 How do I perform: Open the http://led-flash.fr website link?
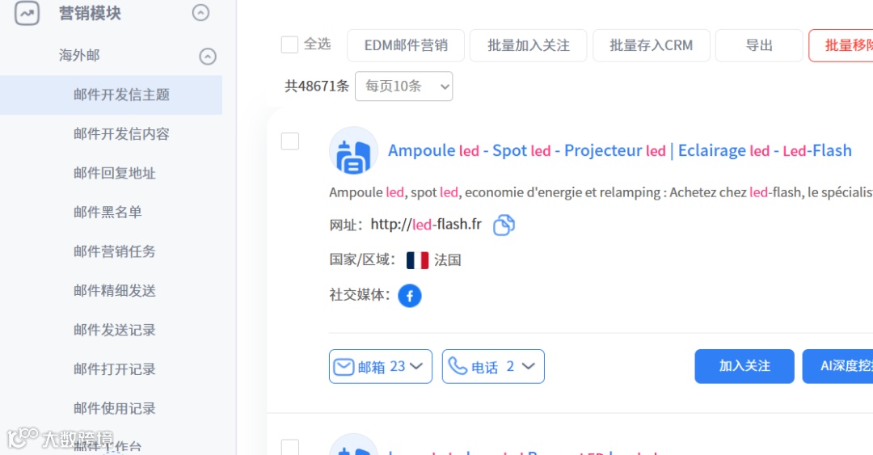pos(426,225)
